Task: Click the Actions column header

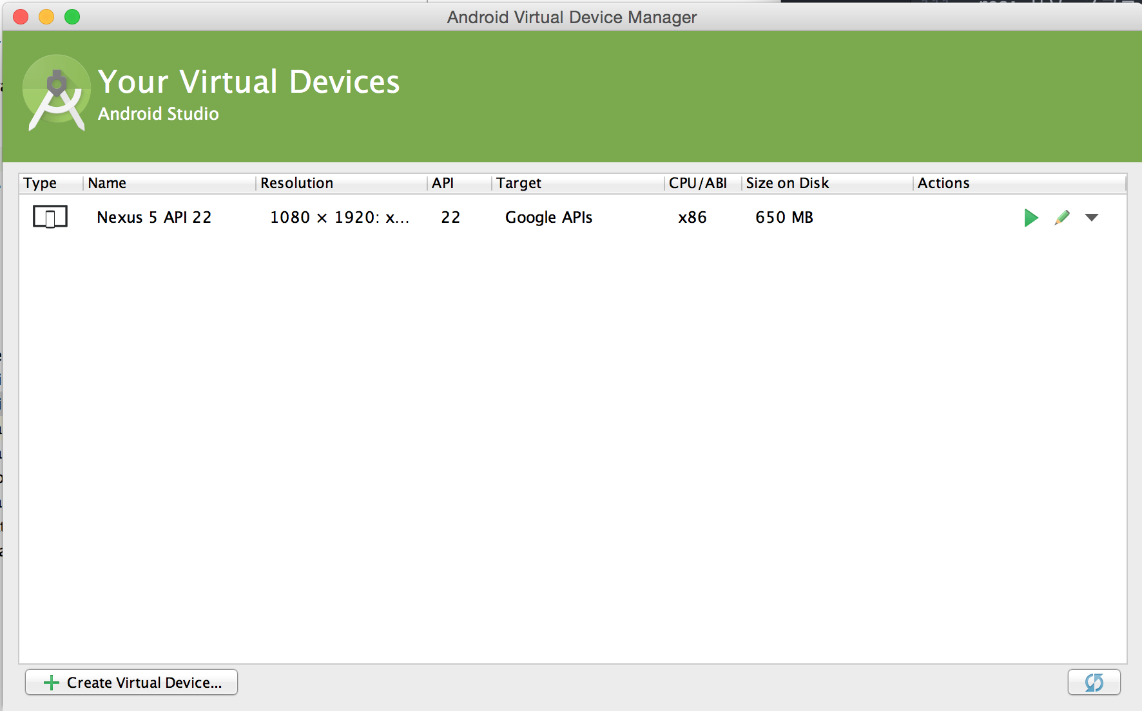Action: [1020, 184]
